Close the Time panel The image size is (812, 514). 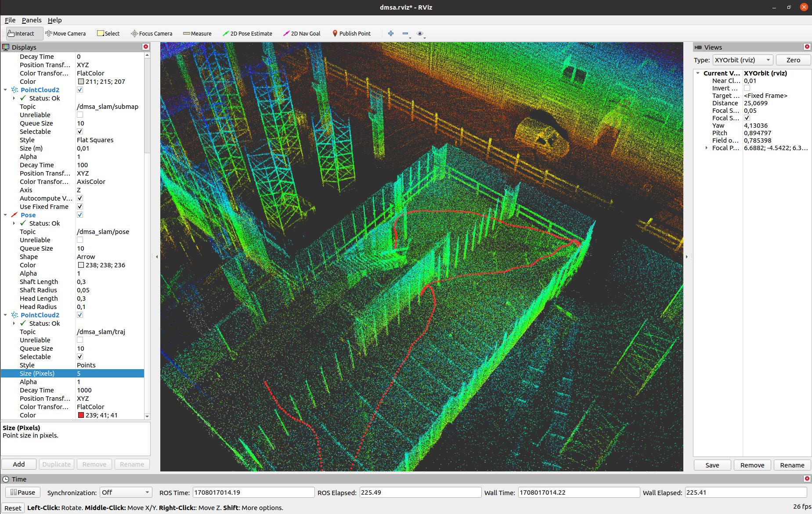pyautogui.click(x=807, y=478)
